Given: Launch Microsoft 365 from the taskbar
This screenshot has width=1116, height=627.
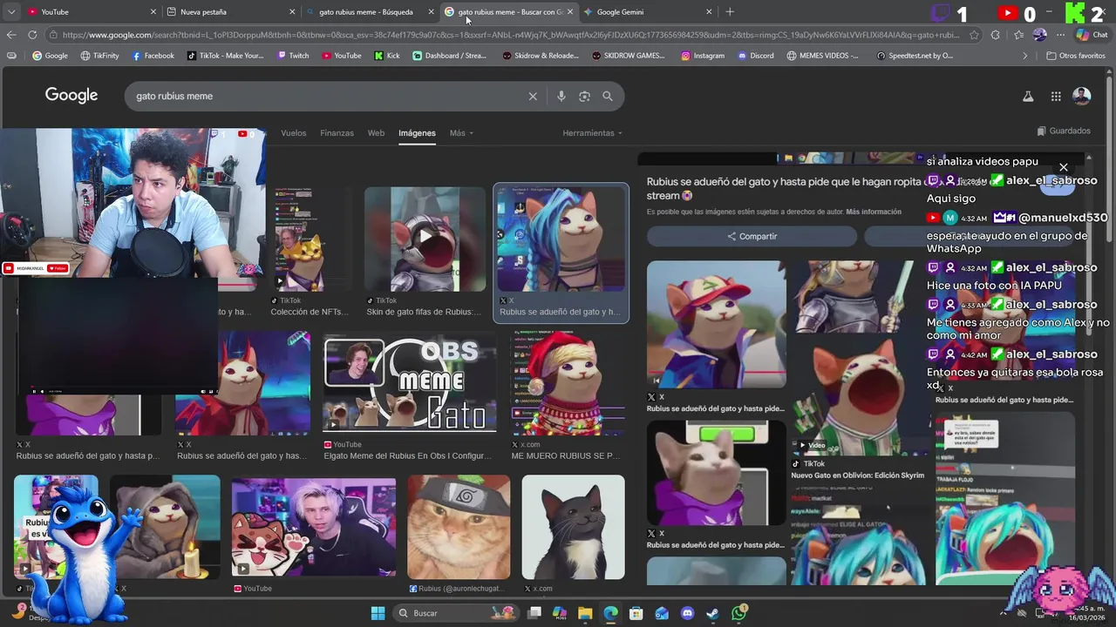Looking at the screenshot, I should (560, 613).
